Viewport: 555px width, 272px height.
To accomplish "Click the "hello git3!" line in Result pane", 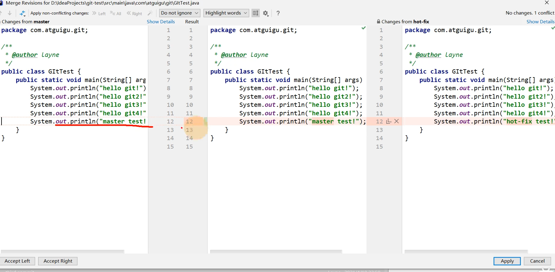I will pyautogui.click(x=301, y=105).
